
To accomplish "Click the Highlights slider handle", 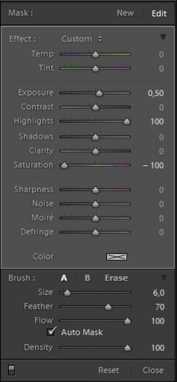I will point(127,121).
